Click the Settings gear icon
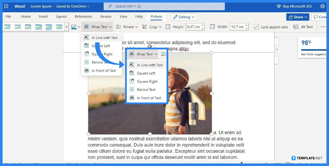 322,6
